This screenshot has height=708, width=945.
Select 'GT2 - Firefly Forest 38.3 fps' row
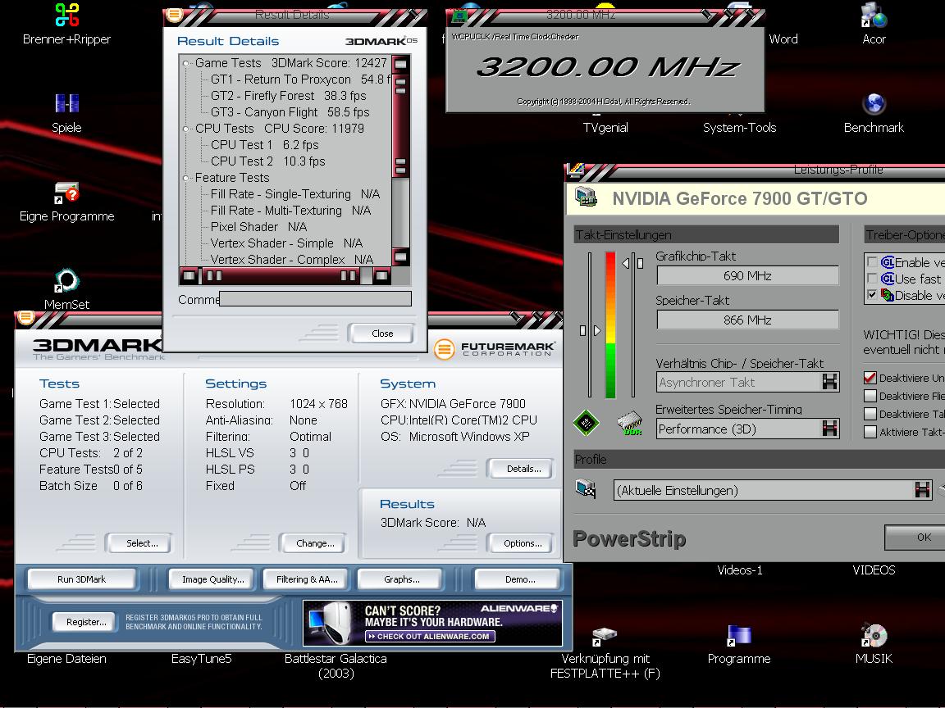click(x=288, y=96)
